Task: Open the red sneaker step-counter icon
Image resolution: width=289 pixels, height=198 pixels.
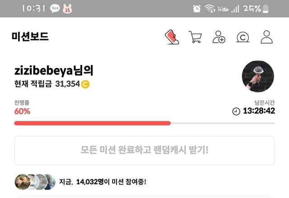Action: pyautogui.click(x=172, y=37)
